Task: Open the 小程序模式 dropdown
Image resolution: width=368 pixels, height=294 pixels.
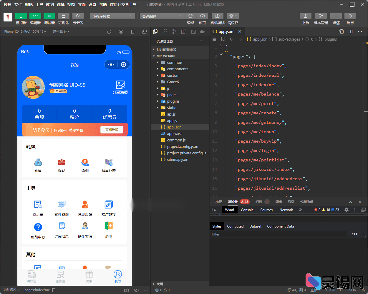Action: coord(112,16)
